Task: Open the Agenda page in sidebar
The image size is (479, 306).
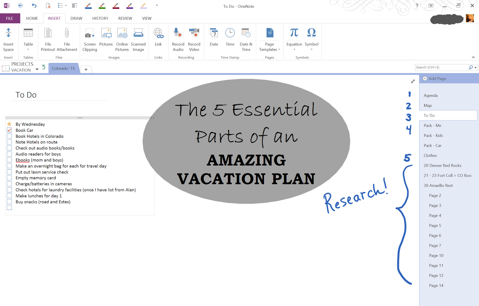Action: click(430, 95)
